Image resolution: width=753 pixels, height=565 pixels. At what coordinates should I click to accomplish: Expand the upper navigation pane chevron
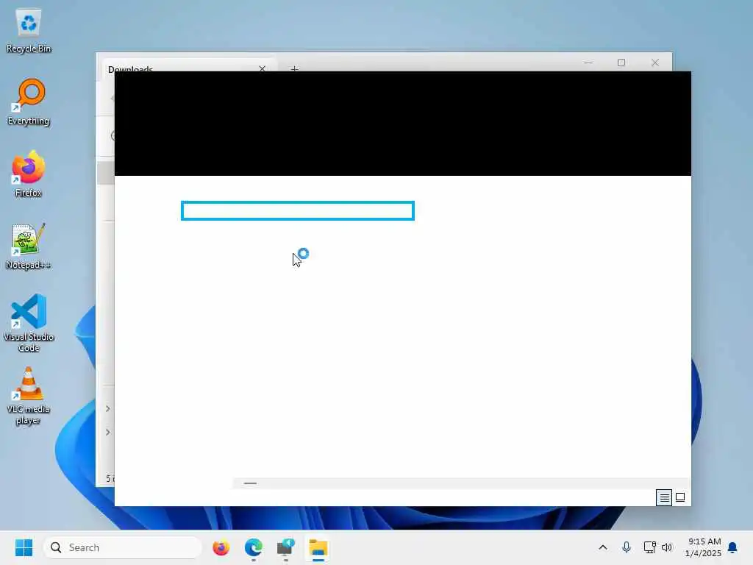(x=108, y=408)
